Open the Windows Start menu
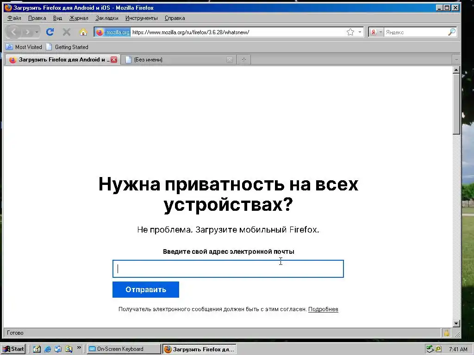Viewport: 474px width, 355px height. (13, 349)
